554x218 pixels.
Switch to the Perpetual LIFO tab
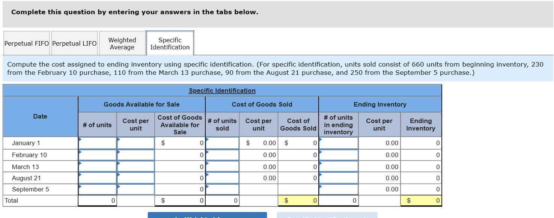coord(74,43)
